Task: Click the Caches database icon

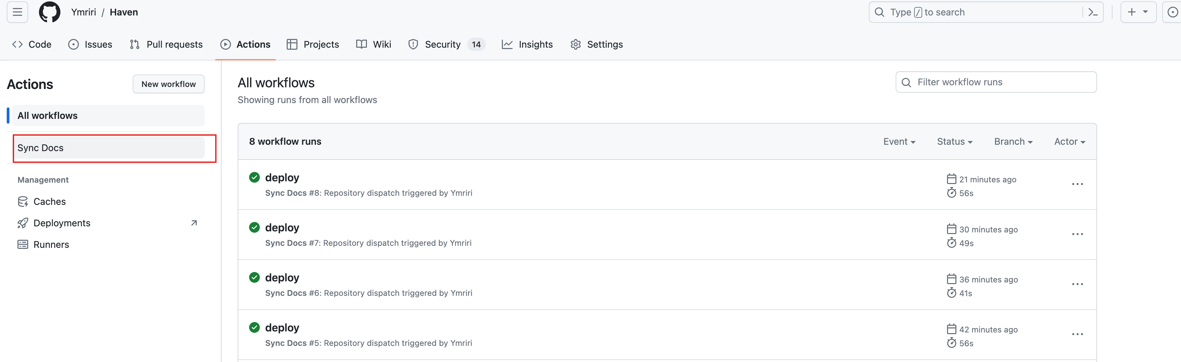Action: [x=23, y=202]
